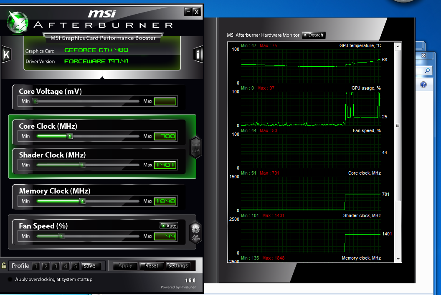Click the Fan Speed slider handle
Screen dimensions: 441x295
61,236
